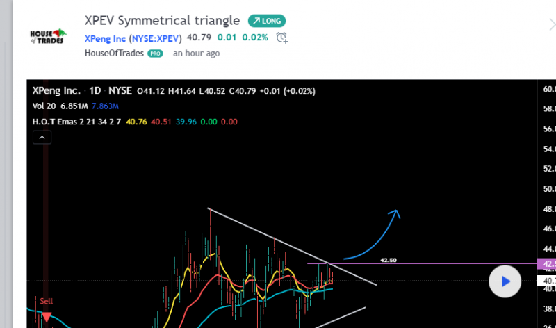Click the purple 42.5 price axis tag
Viewport: 556px width, 328px height.
[547, 264]
